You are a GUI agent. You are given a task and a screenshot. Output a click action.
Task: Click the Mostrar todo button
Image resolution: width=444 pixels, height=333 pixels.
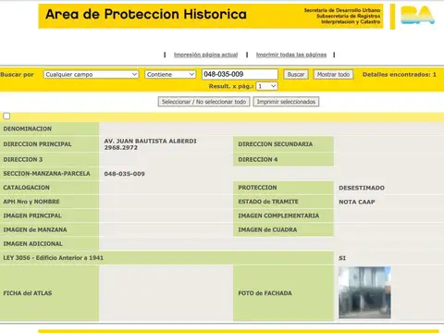point(333,75)
